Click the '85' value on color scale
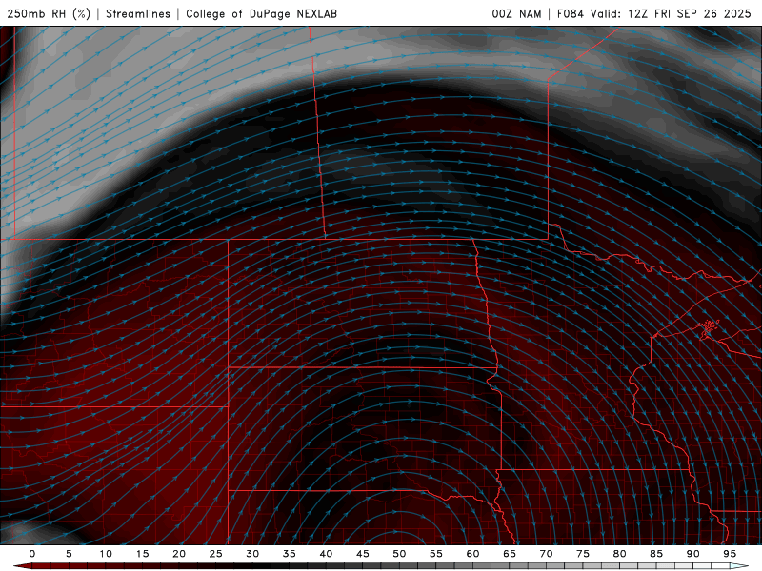This screenshot has height=571, width=762. click(656, 554)
